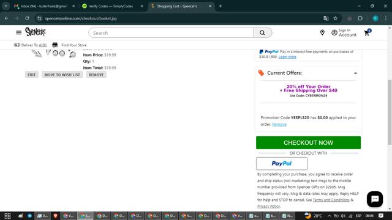
Task: Click the delivery truck icon
Action: (17, 45)
